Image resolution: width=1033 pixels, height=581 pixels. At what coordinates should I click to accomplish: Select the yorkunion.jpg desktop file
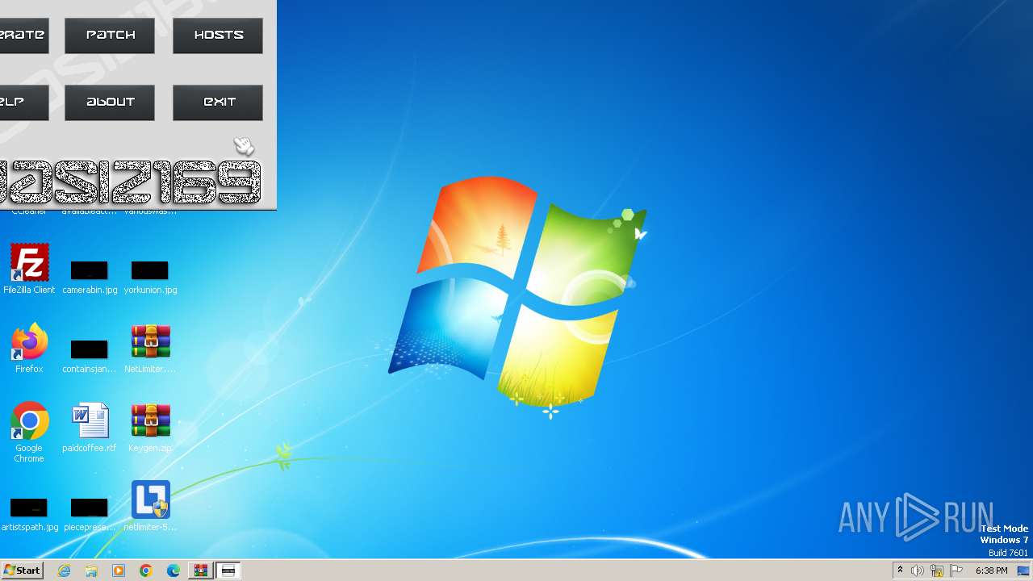150,276
